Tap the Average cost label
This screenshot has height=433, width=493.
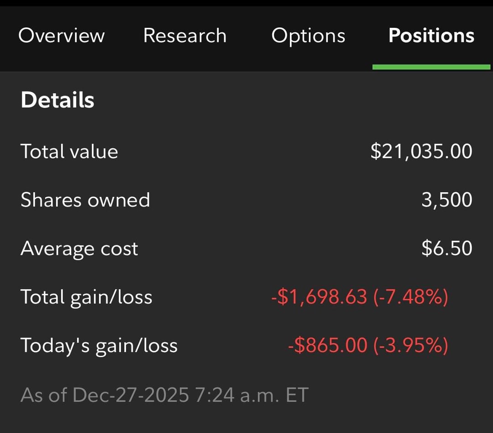coord(79,248)
